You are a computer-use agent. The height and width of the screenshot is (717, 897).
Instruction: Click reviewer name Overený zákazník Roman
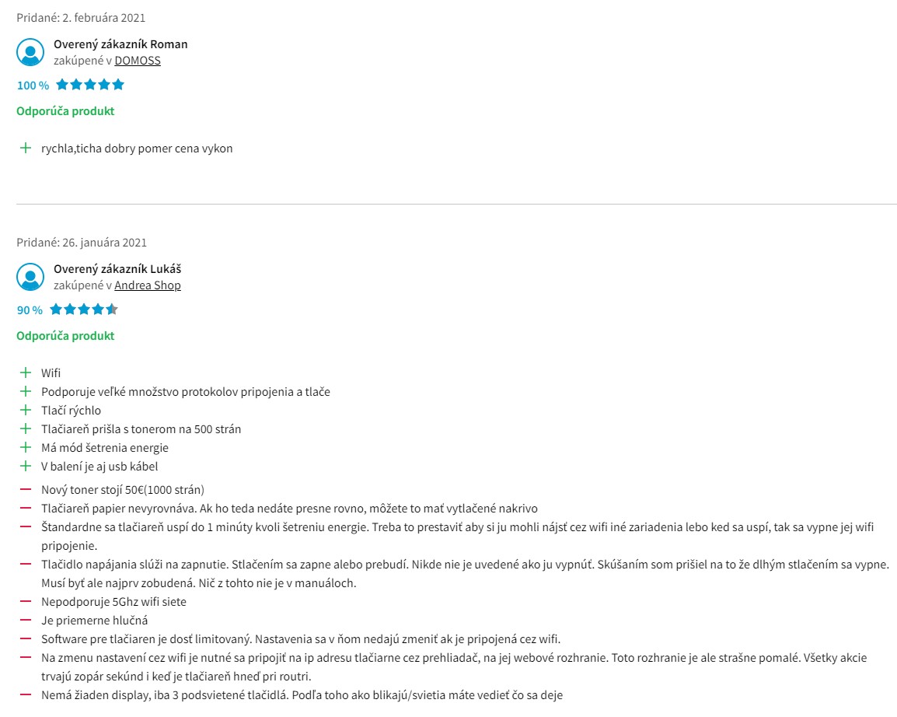[120, 44]
